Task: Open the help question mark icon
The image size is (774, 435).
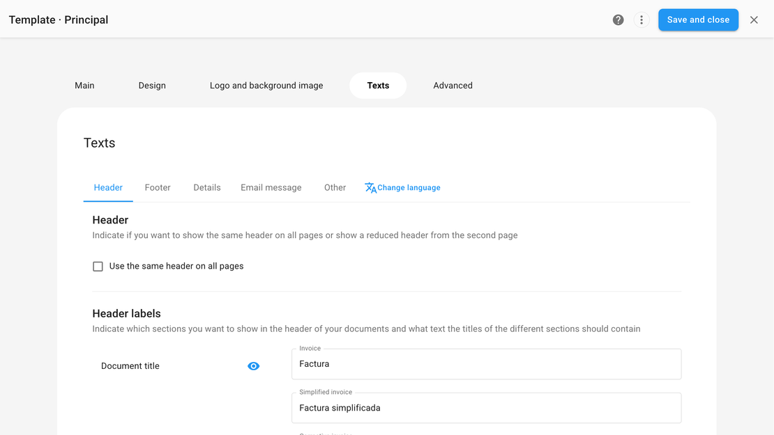Action: [x=618, y=20]
